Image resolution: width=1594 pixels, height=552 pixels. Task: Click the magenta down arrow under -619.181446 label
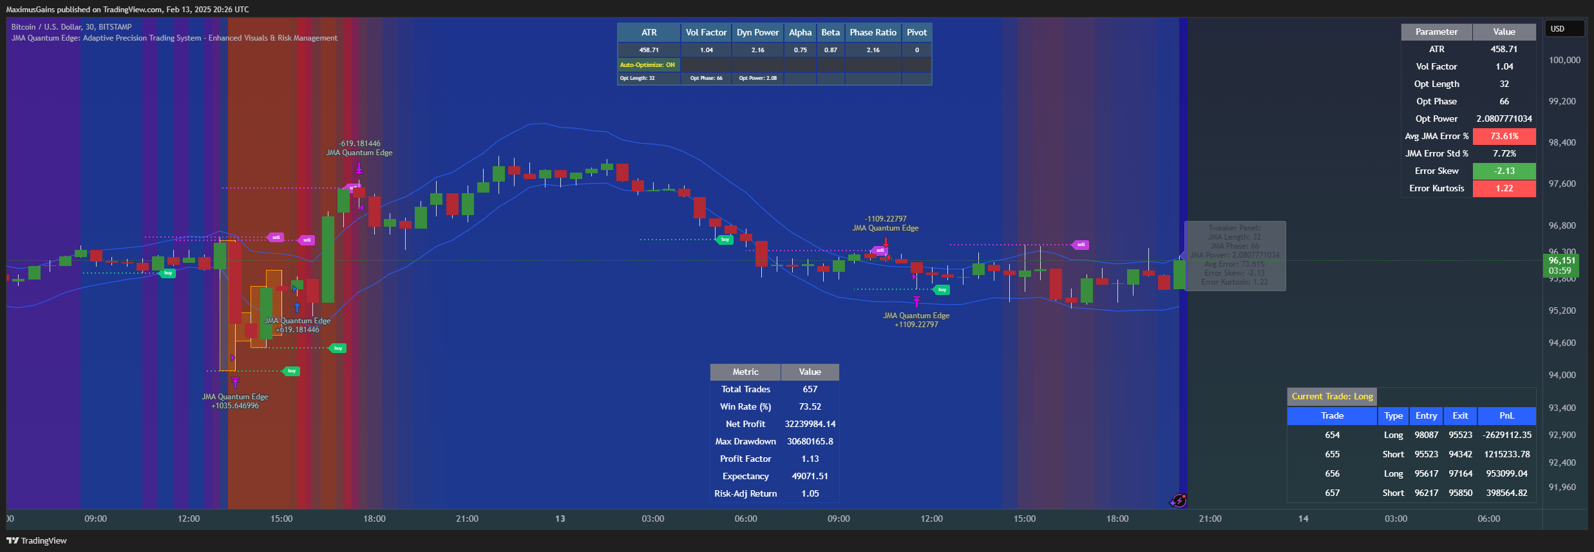click(359, 168)
